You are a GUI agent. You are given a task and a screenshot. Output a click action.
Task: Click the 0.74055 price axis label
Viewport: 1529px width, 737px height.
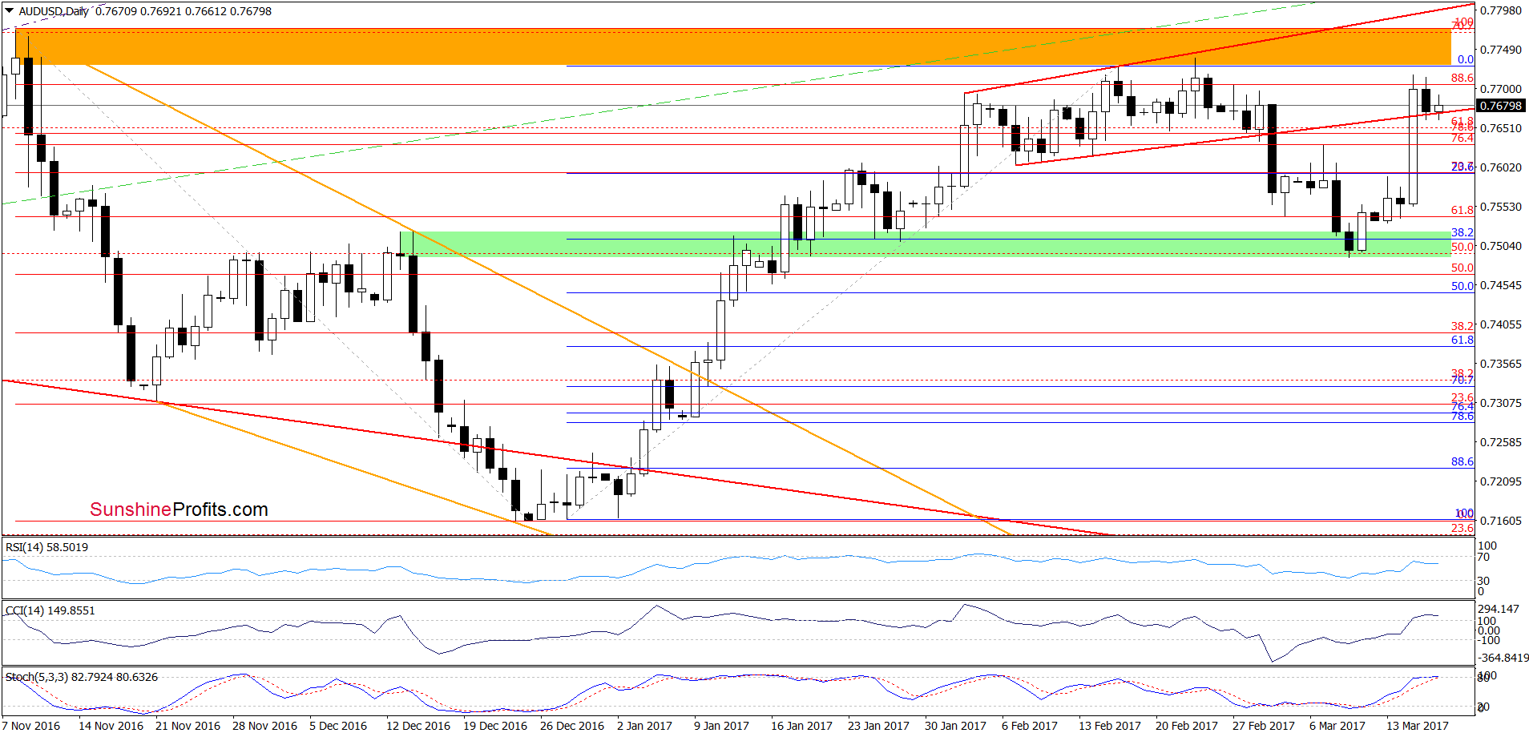pos(1500,324)
